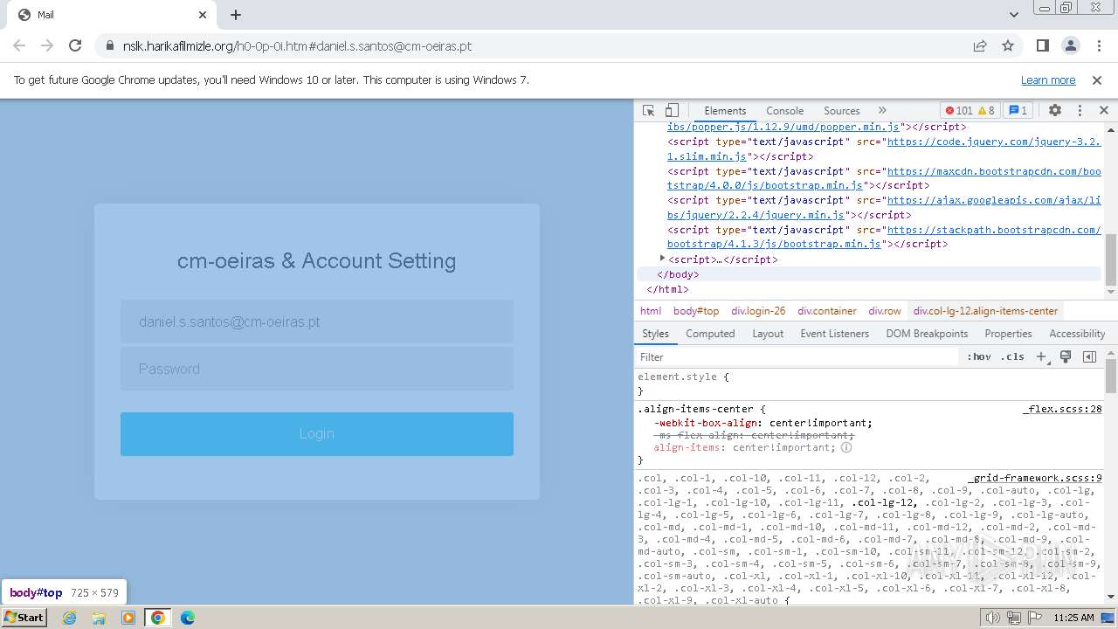
Task: Click the 1 issue message badge
Action: tap(1018, 111)
